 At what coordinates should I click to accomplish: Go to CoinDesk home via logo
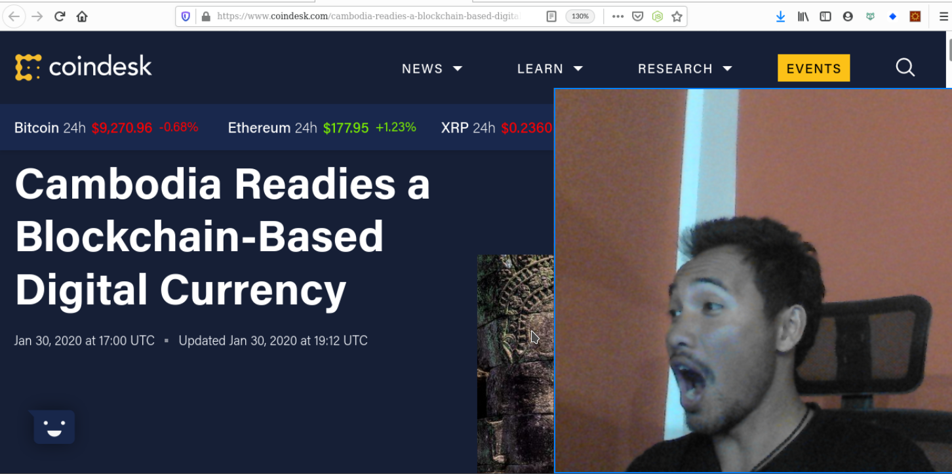83,67
